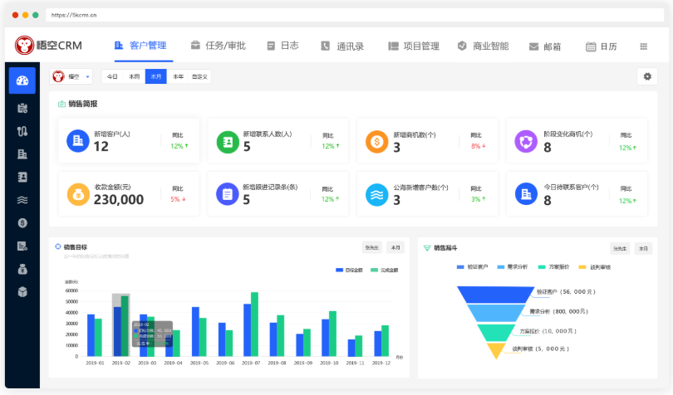The image size is (673, 395).
Task: Click the 方案报价 funnel segment
Action: [x=496, y=333]
